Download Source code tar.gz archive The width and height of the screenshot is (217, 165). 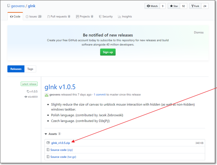[63, 157]
